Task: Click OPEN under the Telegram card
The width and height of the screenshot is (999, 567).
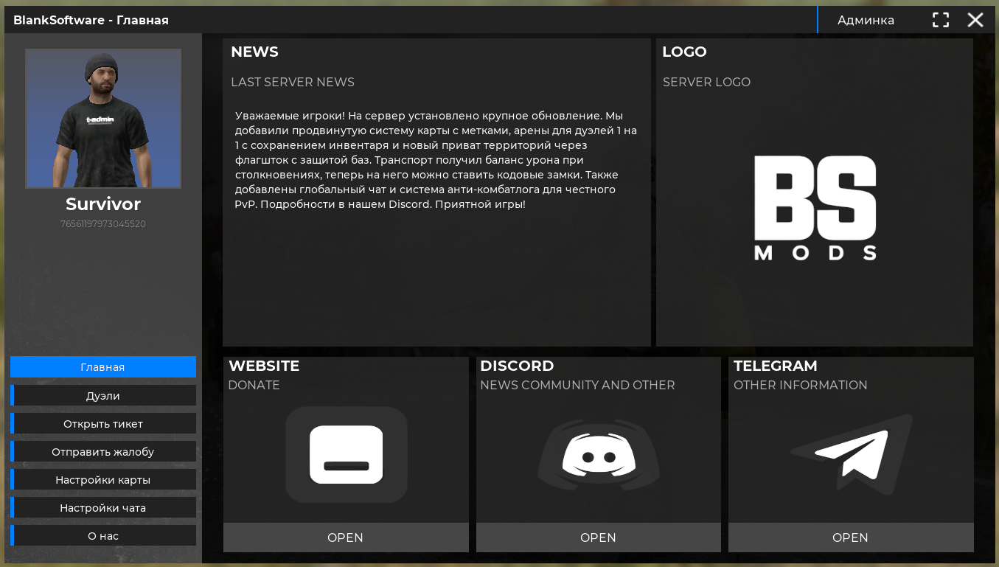Action: 851,538
